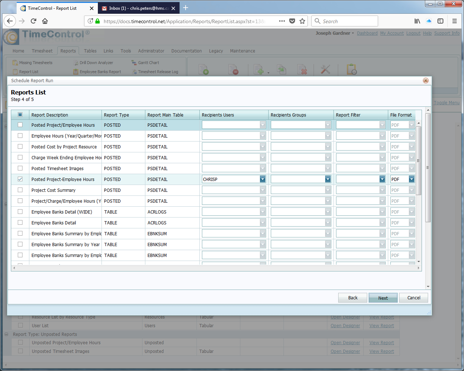Toggle the select-all header checkbox
The height and width of the screenshot is (371, 464).
click(x=20, y=115)
